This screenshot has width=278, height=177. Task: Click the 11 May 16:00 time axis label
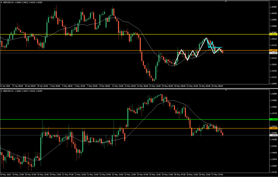tap(118, 86)
